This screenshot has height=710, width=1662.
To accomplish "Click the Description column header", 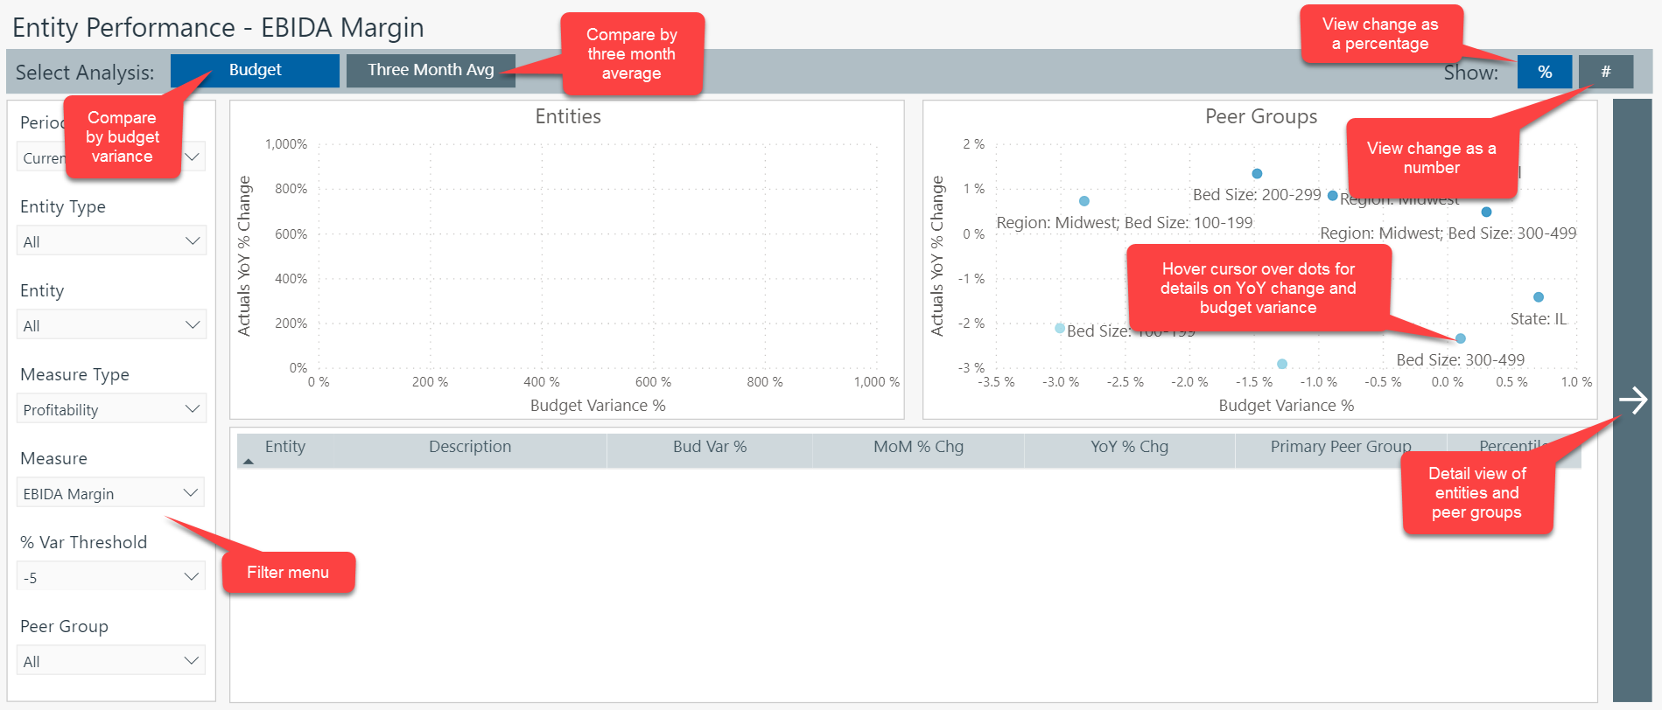I will [470, 447].
